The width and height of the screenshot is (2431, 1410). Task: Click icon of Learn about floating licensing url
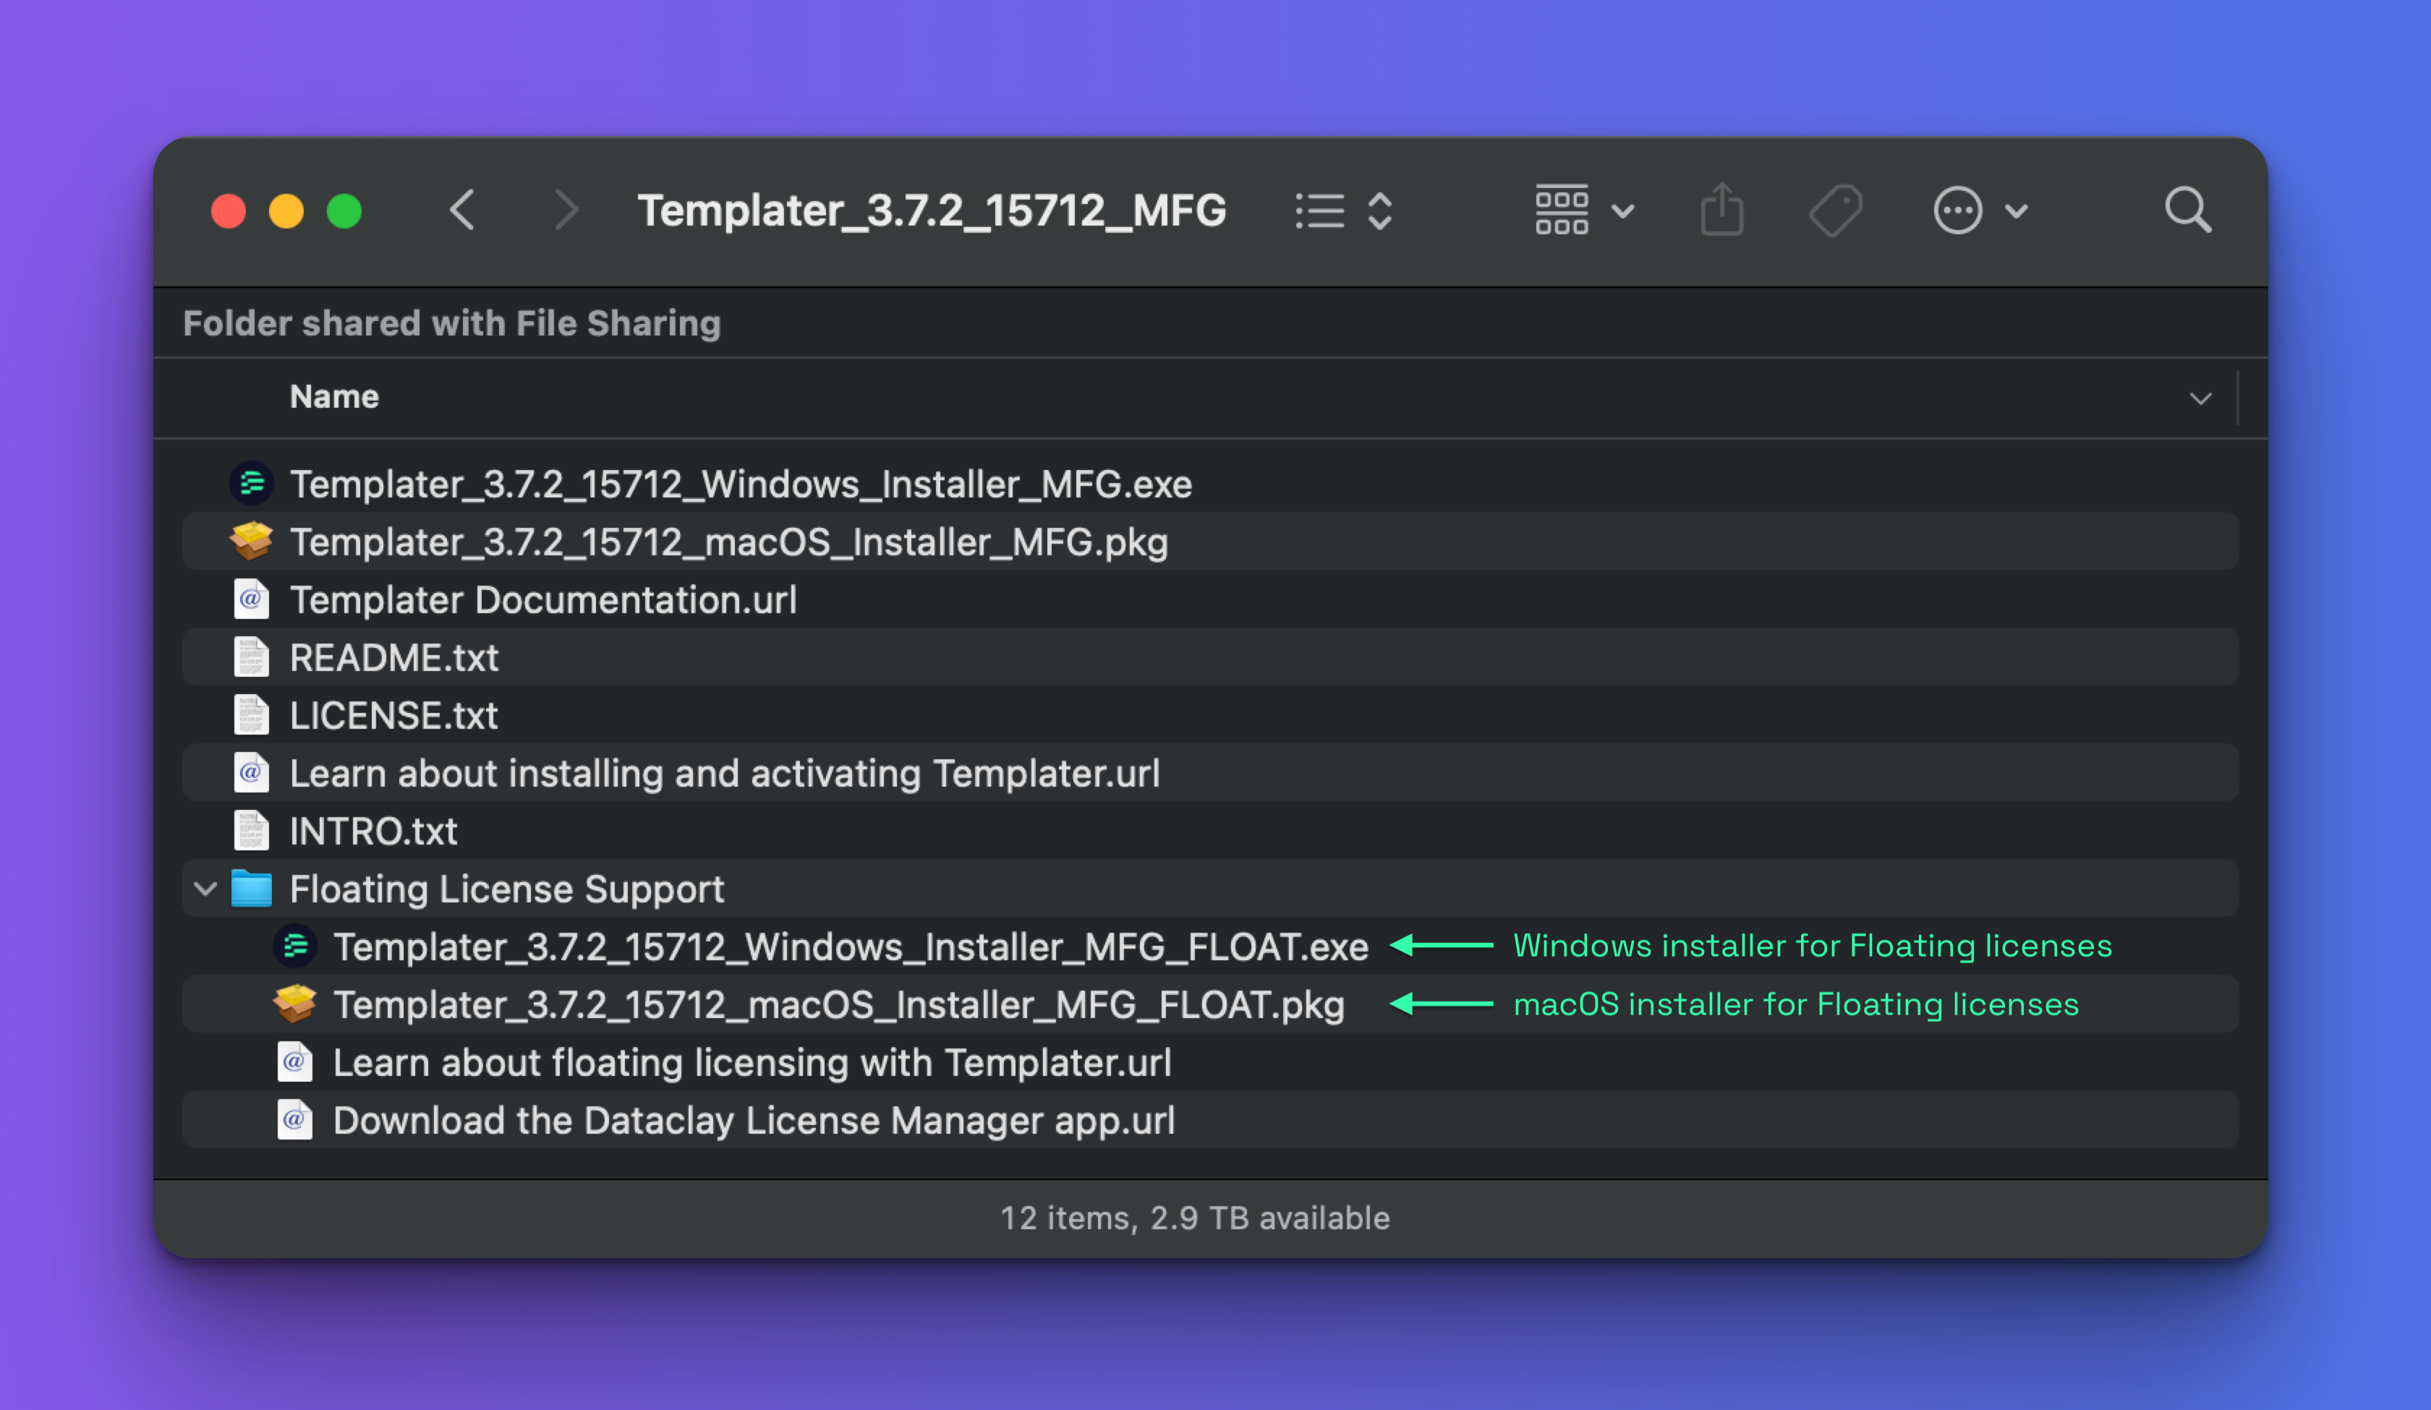tap(295, 1062)
